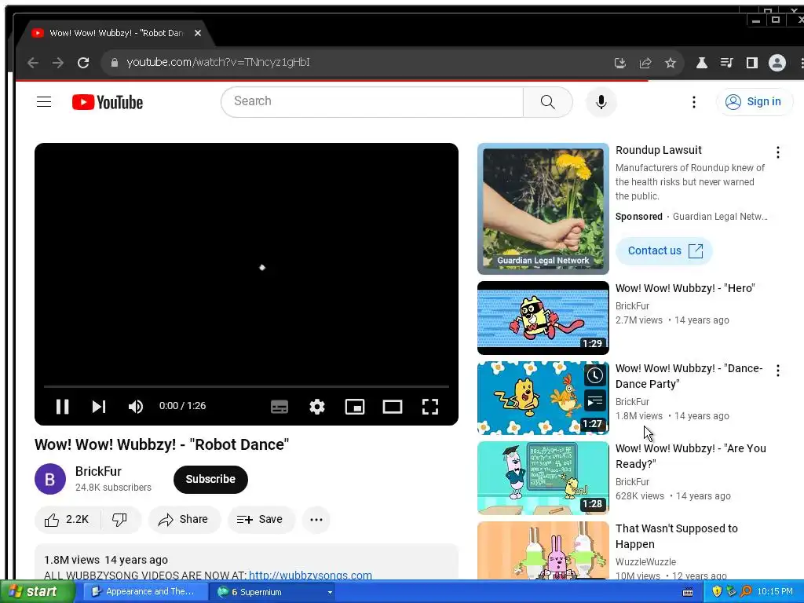Start voice search with microphone

[x=601, y=101]
